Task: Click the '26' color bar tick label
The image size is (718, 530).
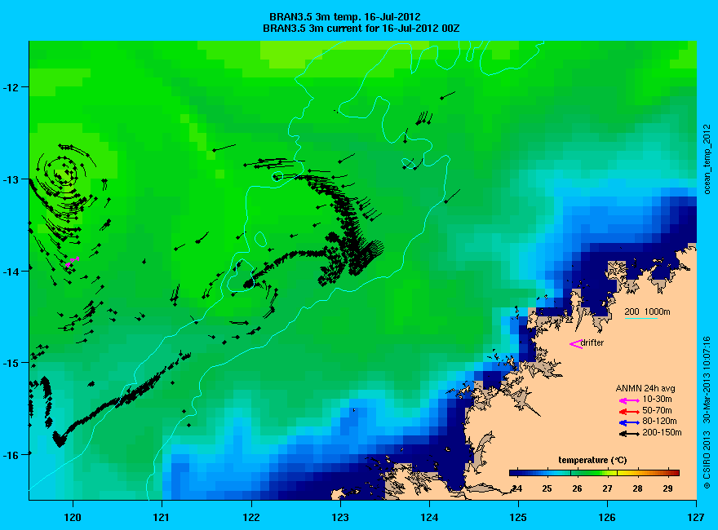Action: pyautogui.click(x=577, y=488)
